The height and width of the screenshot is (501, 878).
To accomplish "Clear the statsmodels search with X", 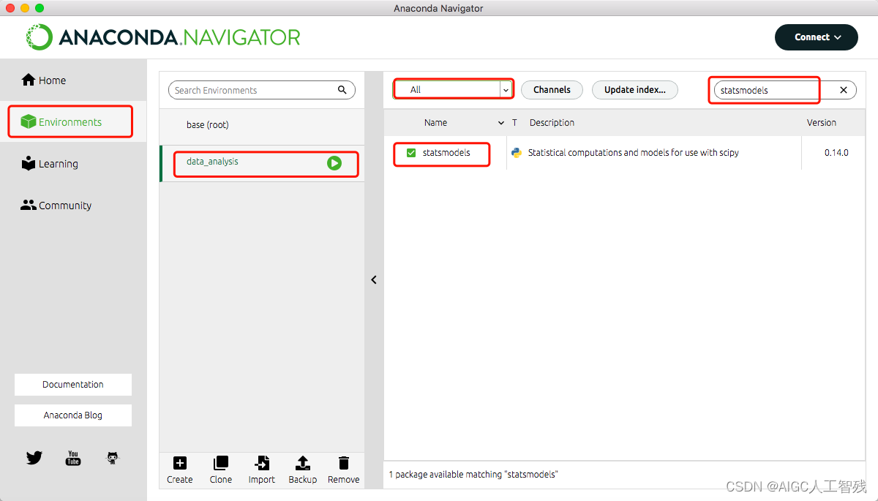I will [843, 90].
